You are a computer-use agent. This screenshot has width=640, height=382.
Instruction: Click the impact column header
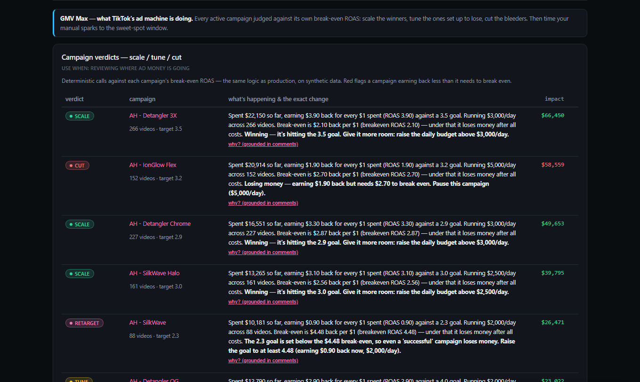(554, 99)
